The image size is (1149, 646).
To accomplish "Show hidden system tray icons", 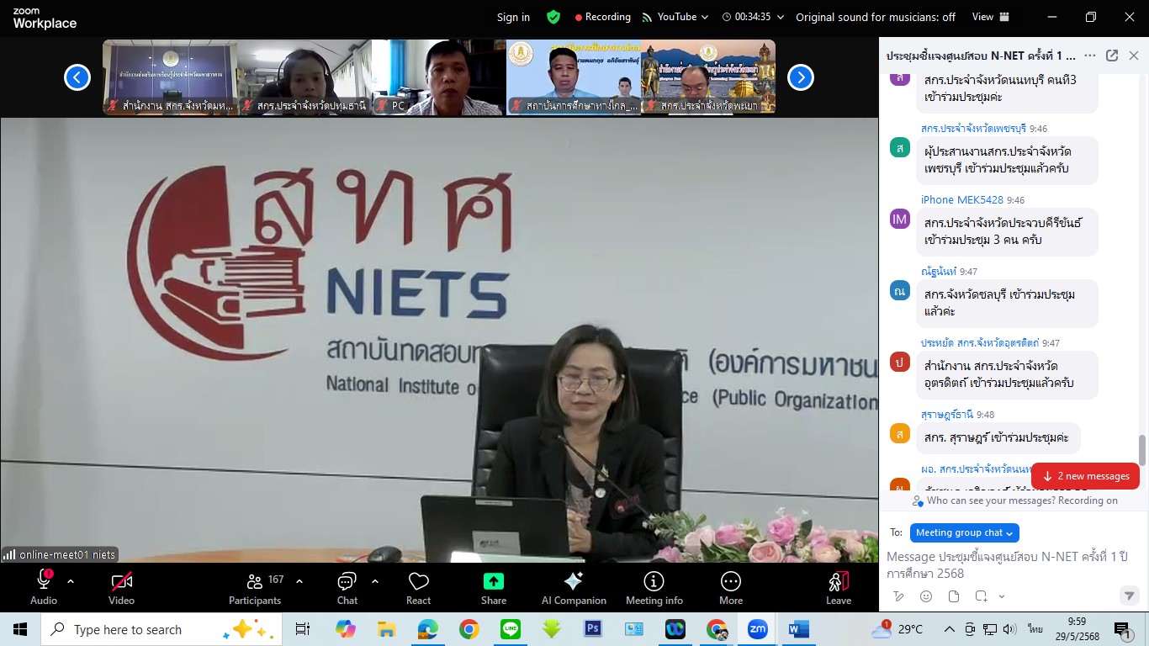I will click(950, 629).
